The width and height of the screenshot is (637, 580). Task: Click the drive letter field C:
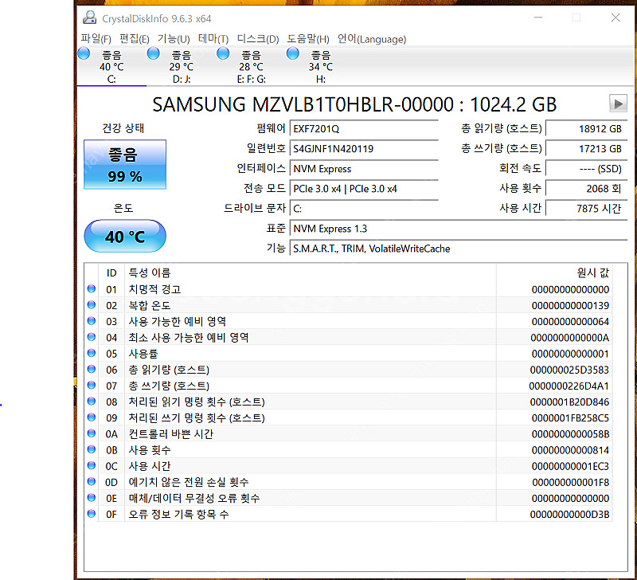coord(364,209)
